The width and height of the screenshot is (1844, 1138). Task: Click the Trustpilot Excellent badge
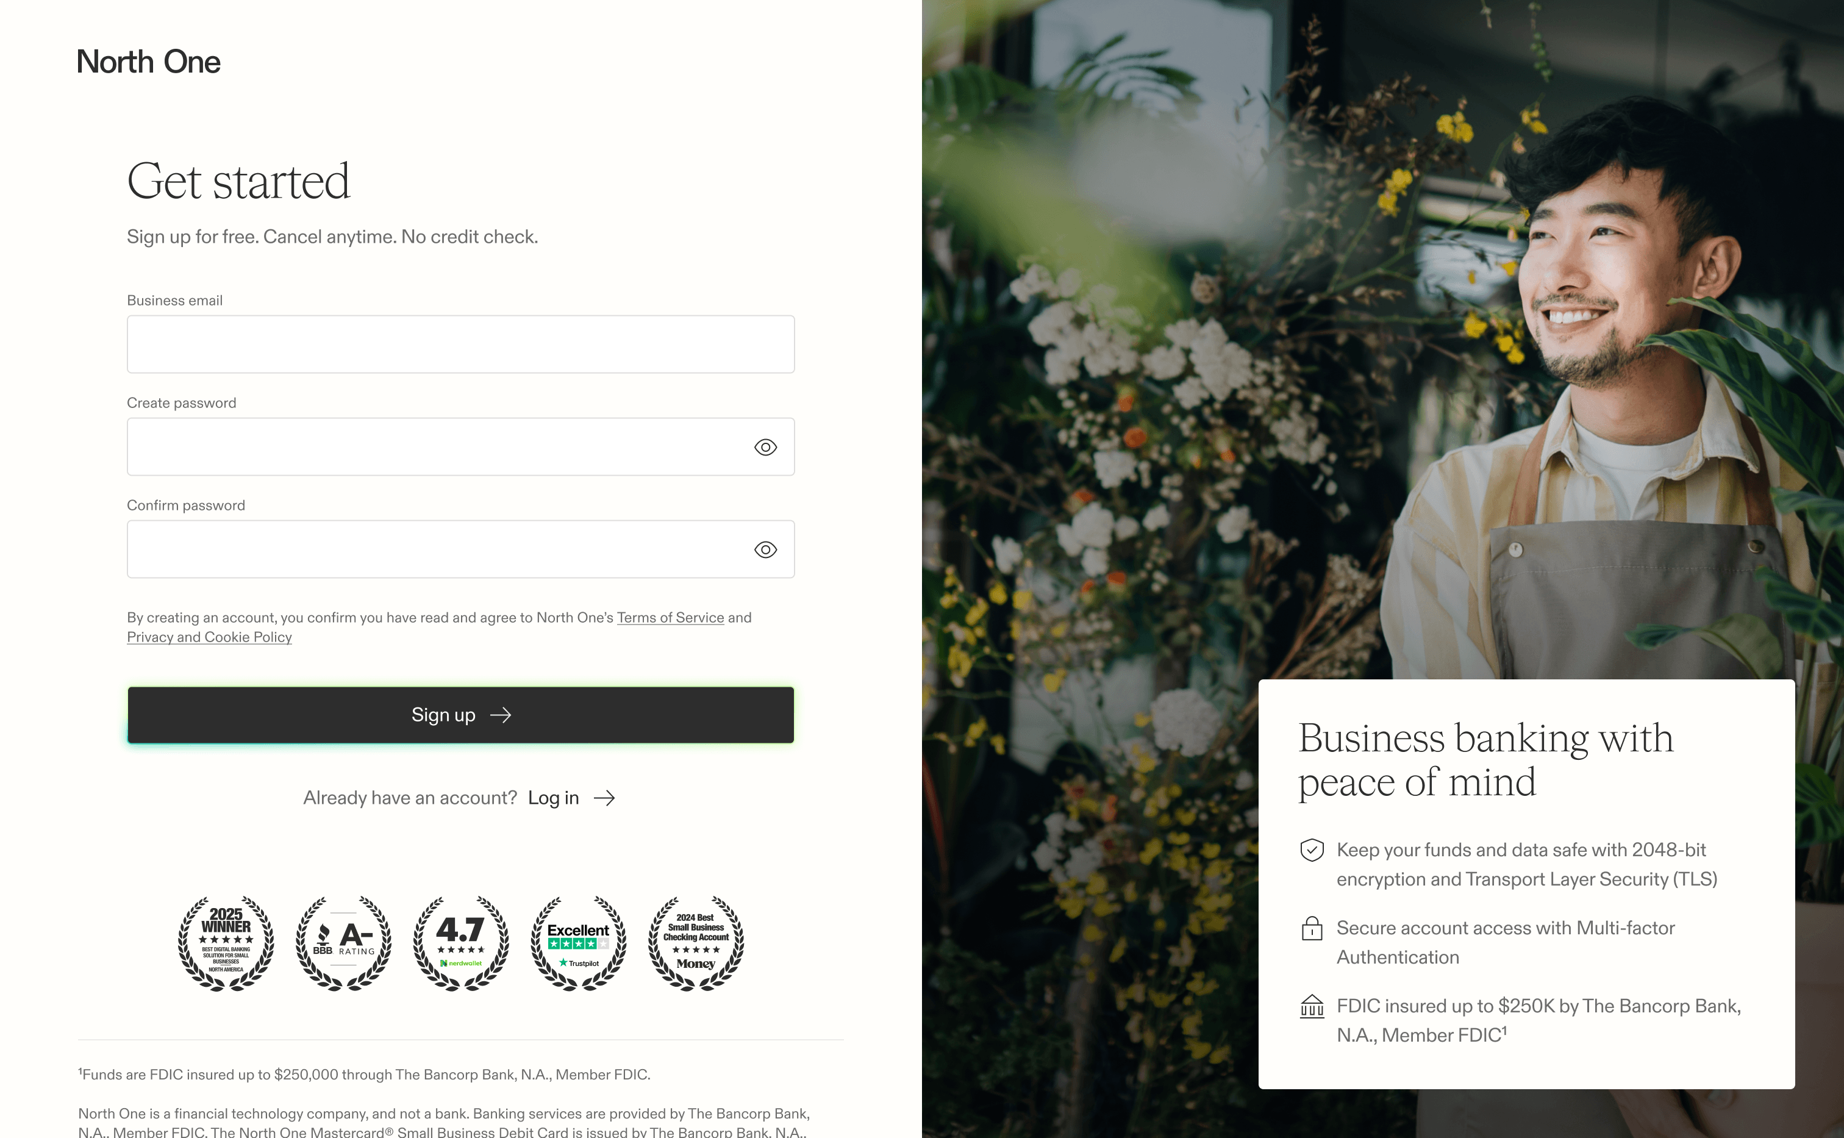point(578,943)
